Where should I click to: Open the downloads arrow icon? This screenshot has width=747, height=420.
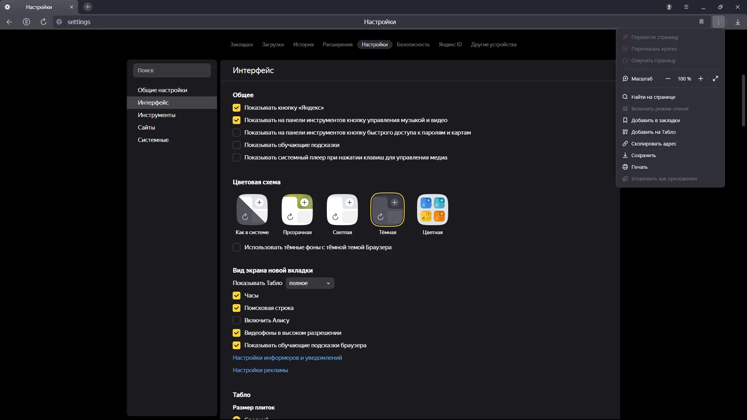pyautogui.click(x=738, y=22)
